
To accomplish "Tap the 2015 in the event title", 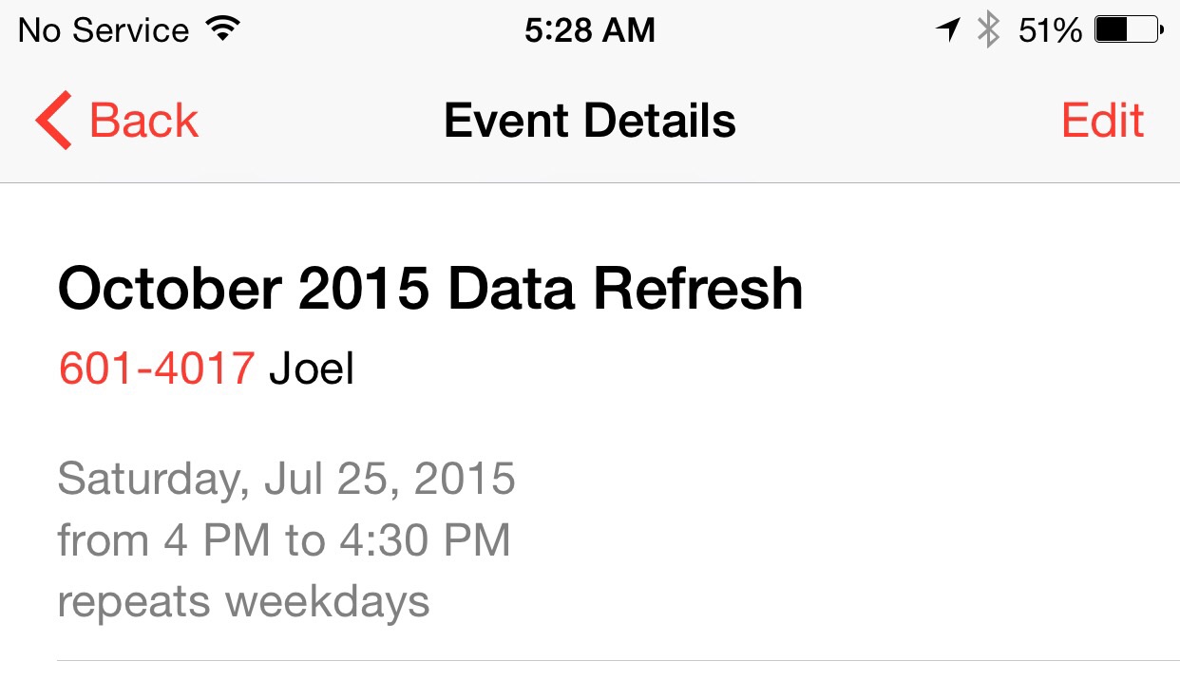I will 363,289.
